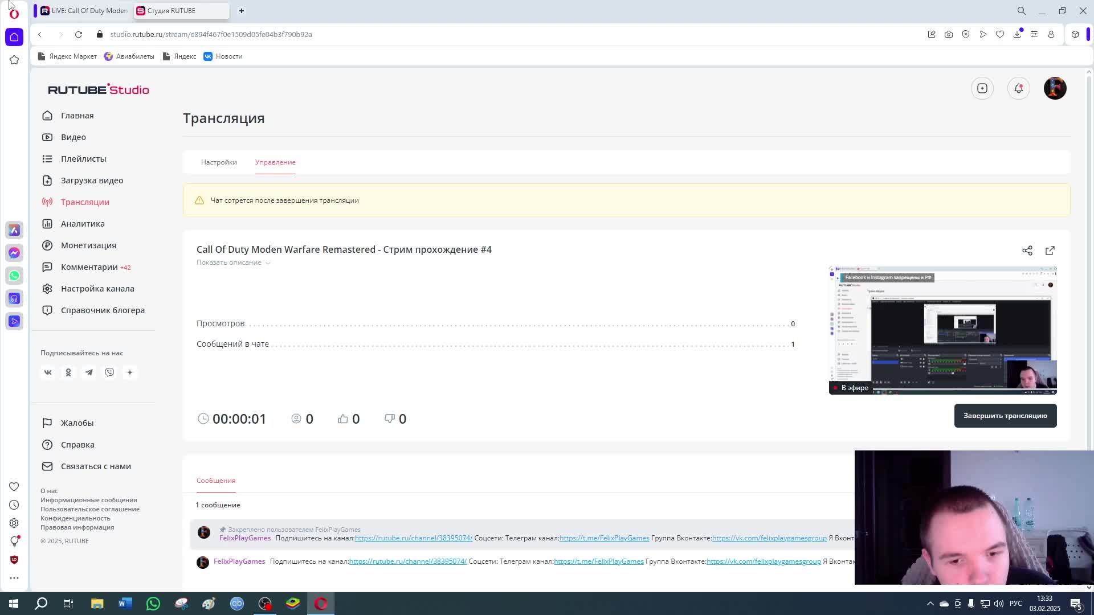Screen dimensions: 1094x615
Task: Open stream in new window icon
Action: [x=1050, y=251]
